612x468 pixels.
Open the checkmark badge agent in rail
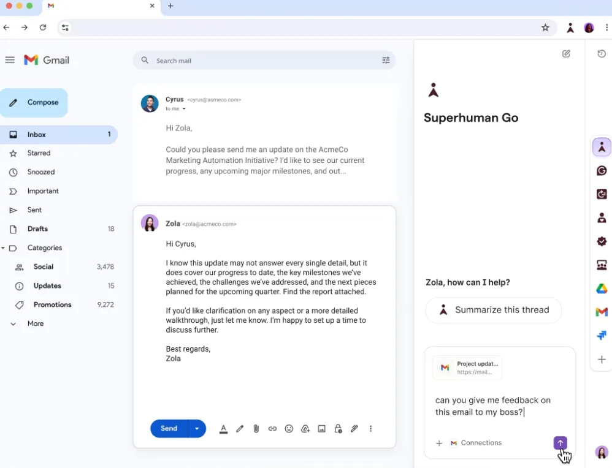[x=602, y=241]
